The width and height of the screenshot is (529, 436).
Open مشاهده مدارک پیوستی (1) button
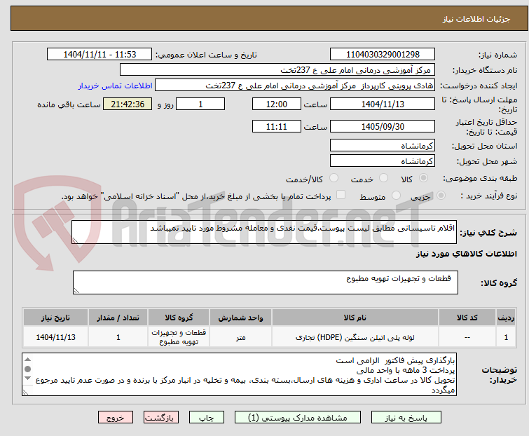(x=298, y=418)
